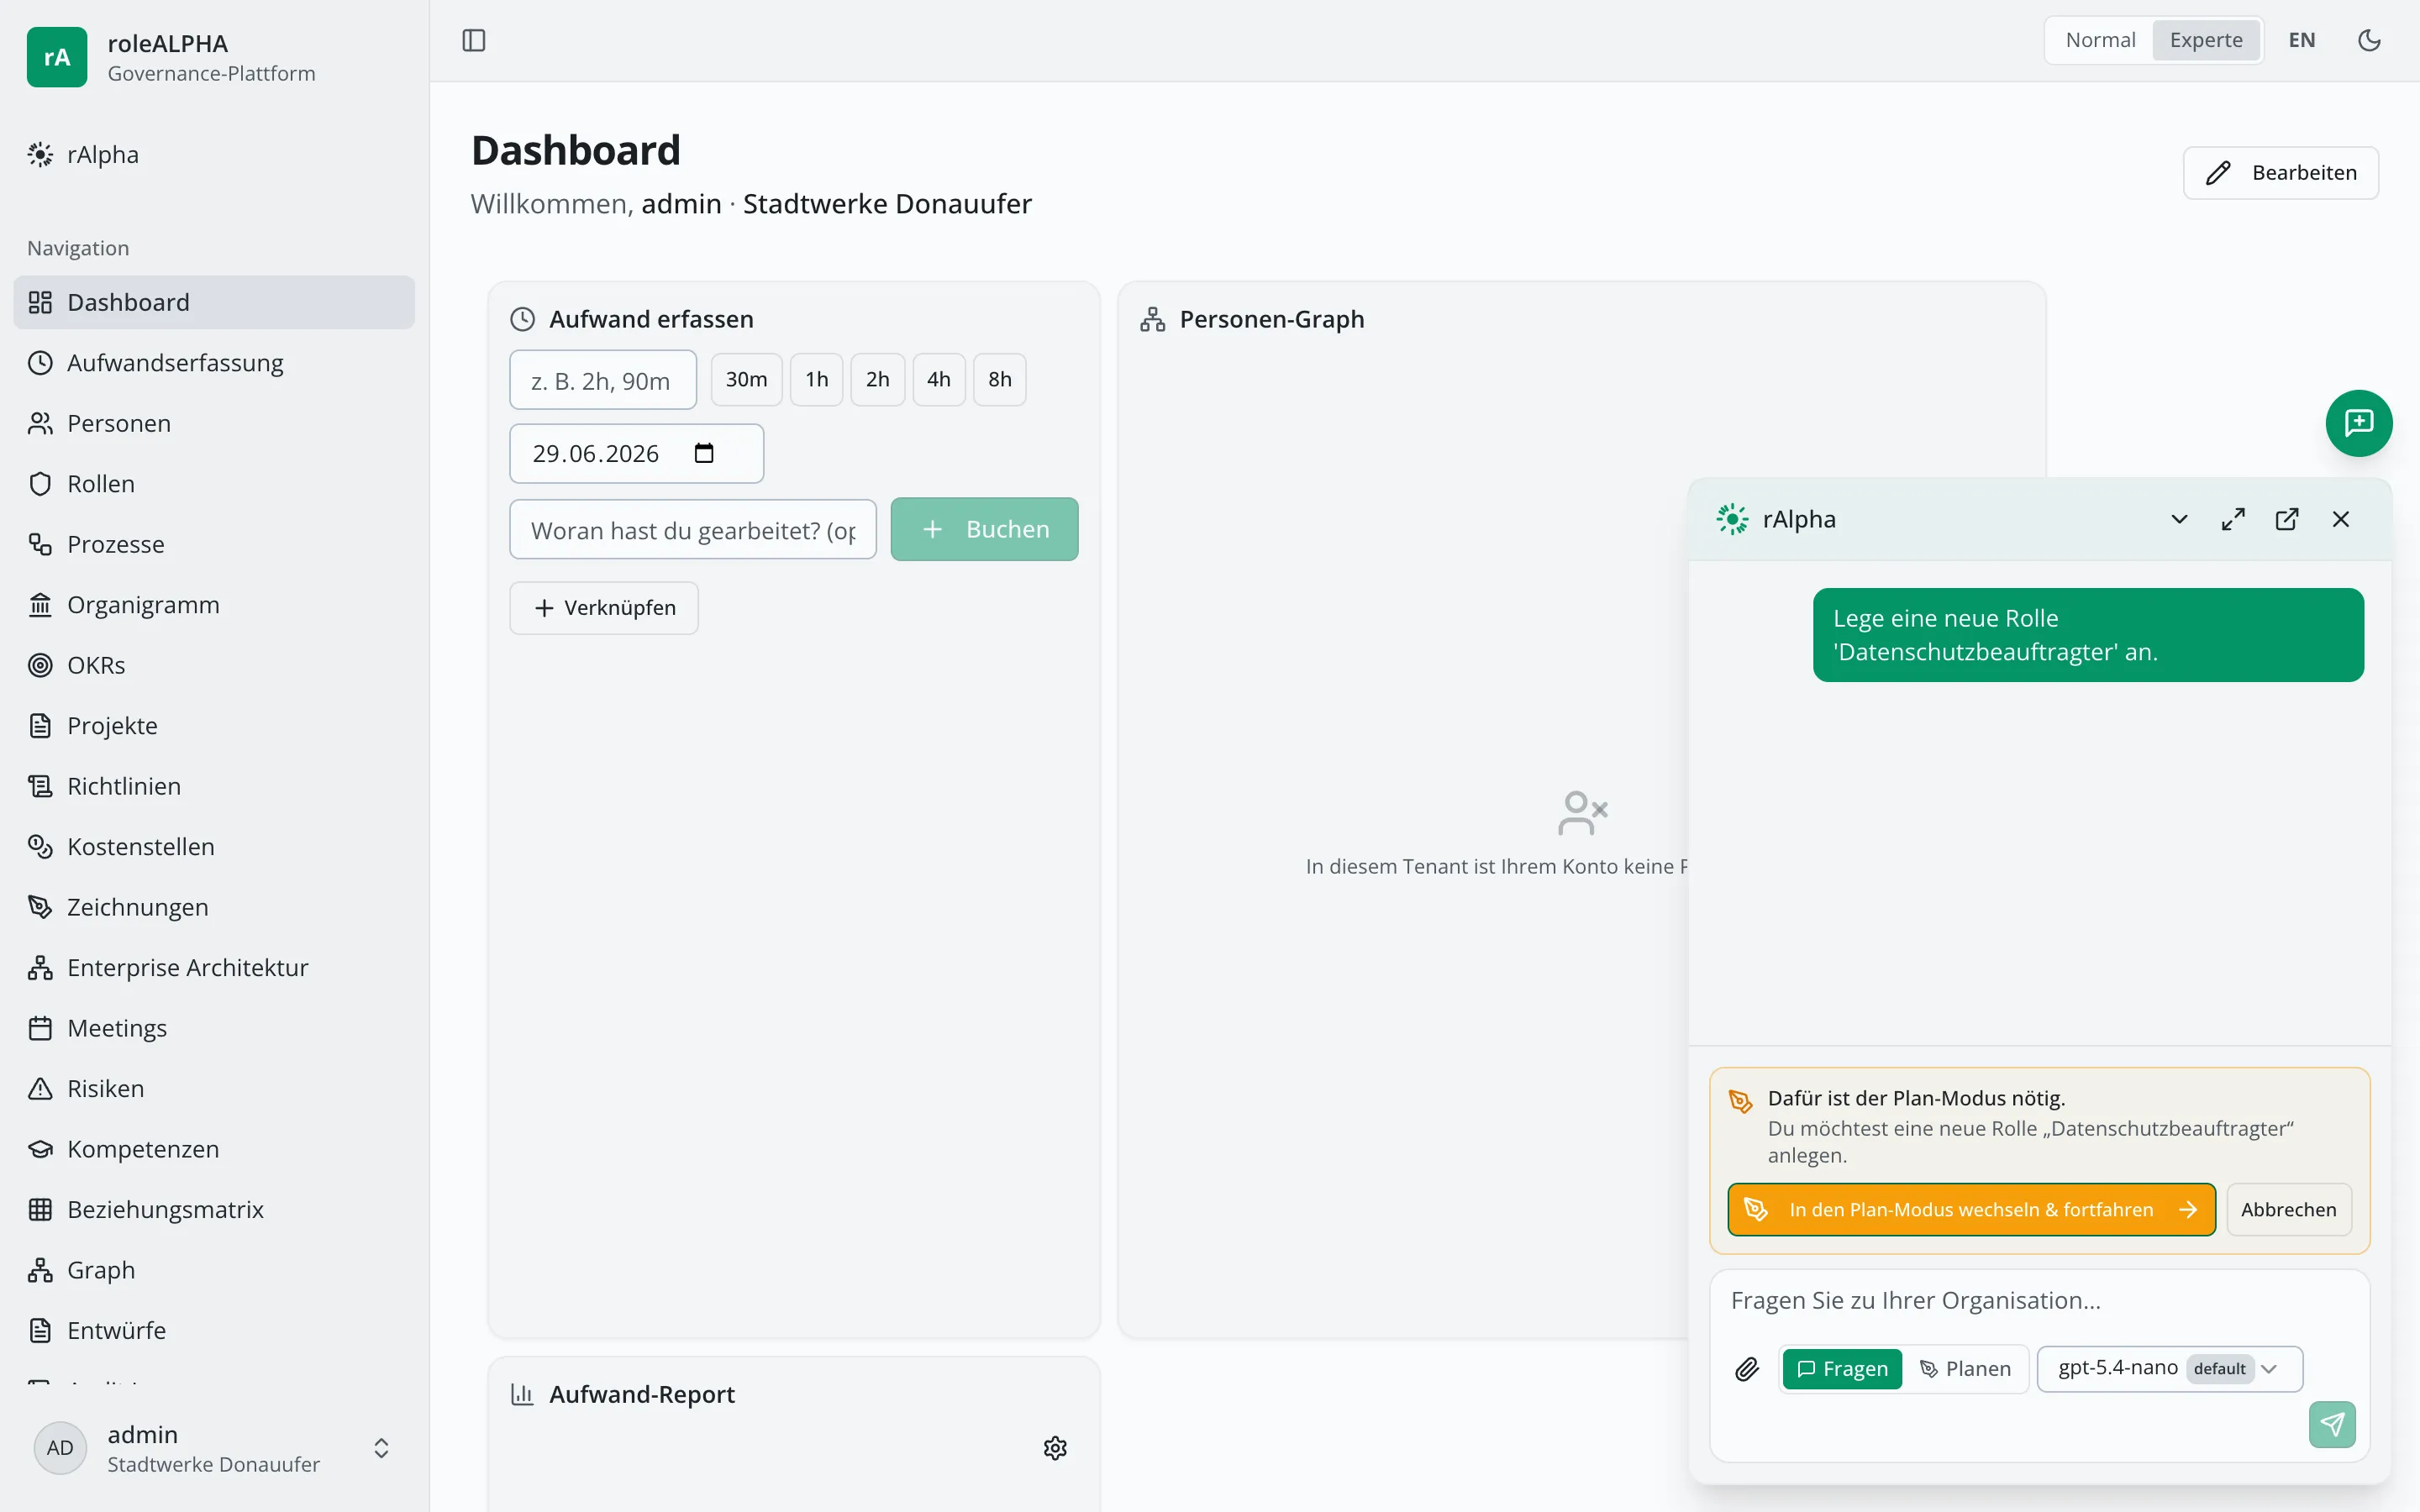Close the rAlpha chat panel

[x=2341, y=519]
